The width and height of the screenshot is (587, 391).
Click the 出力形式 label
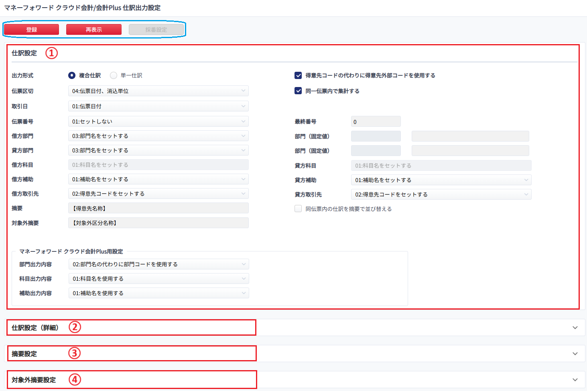click(22, 75)
